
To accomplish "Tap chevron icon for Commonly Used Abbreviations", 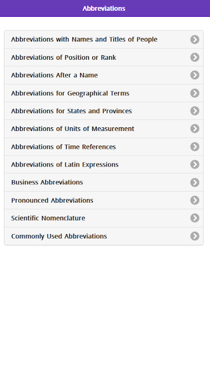I will tap(195, 236).
